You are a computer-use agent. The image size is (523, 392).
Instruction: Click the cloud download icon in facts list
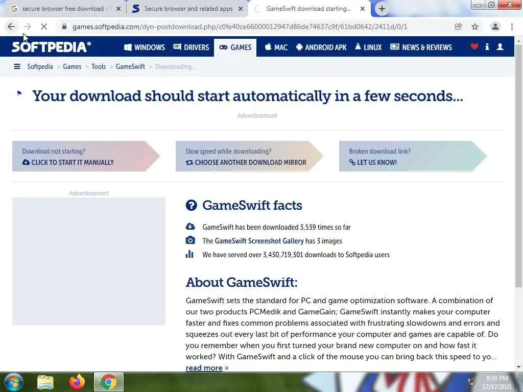point(190,227)
